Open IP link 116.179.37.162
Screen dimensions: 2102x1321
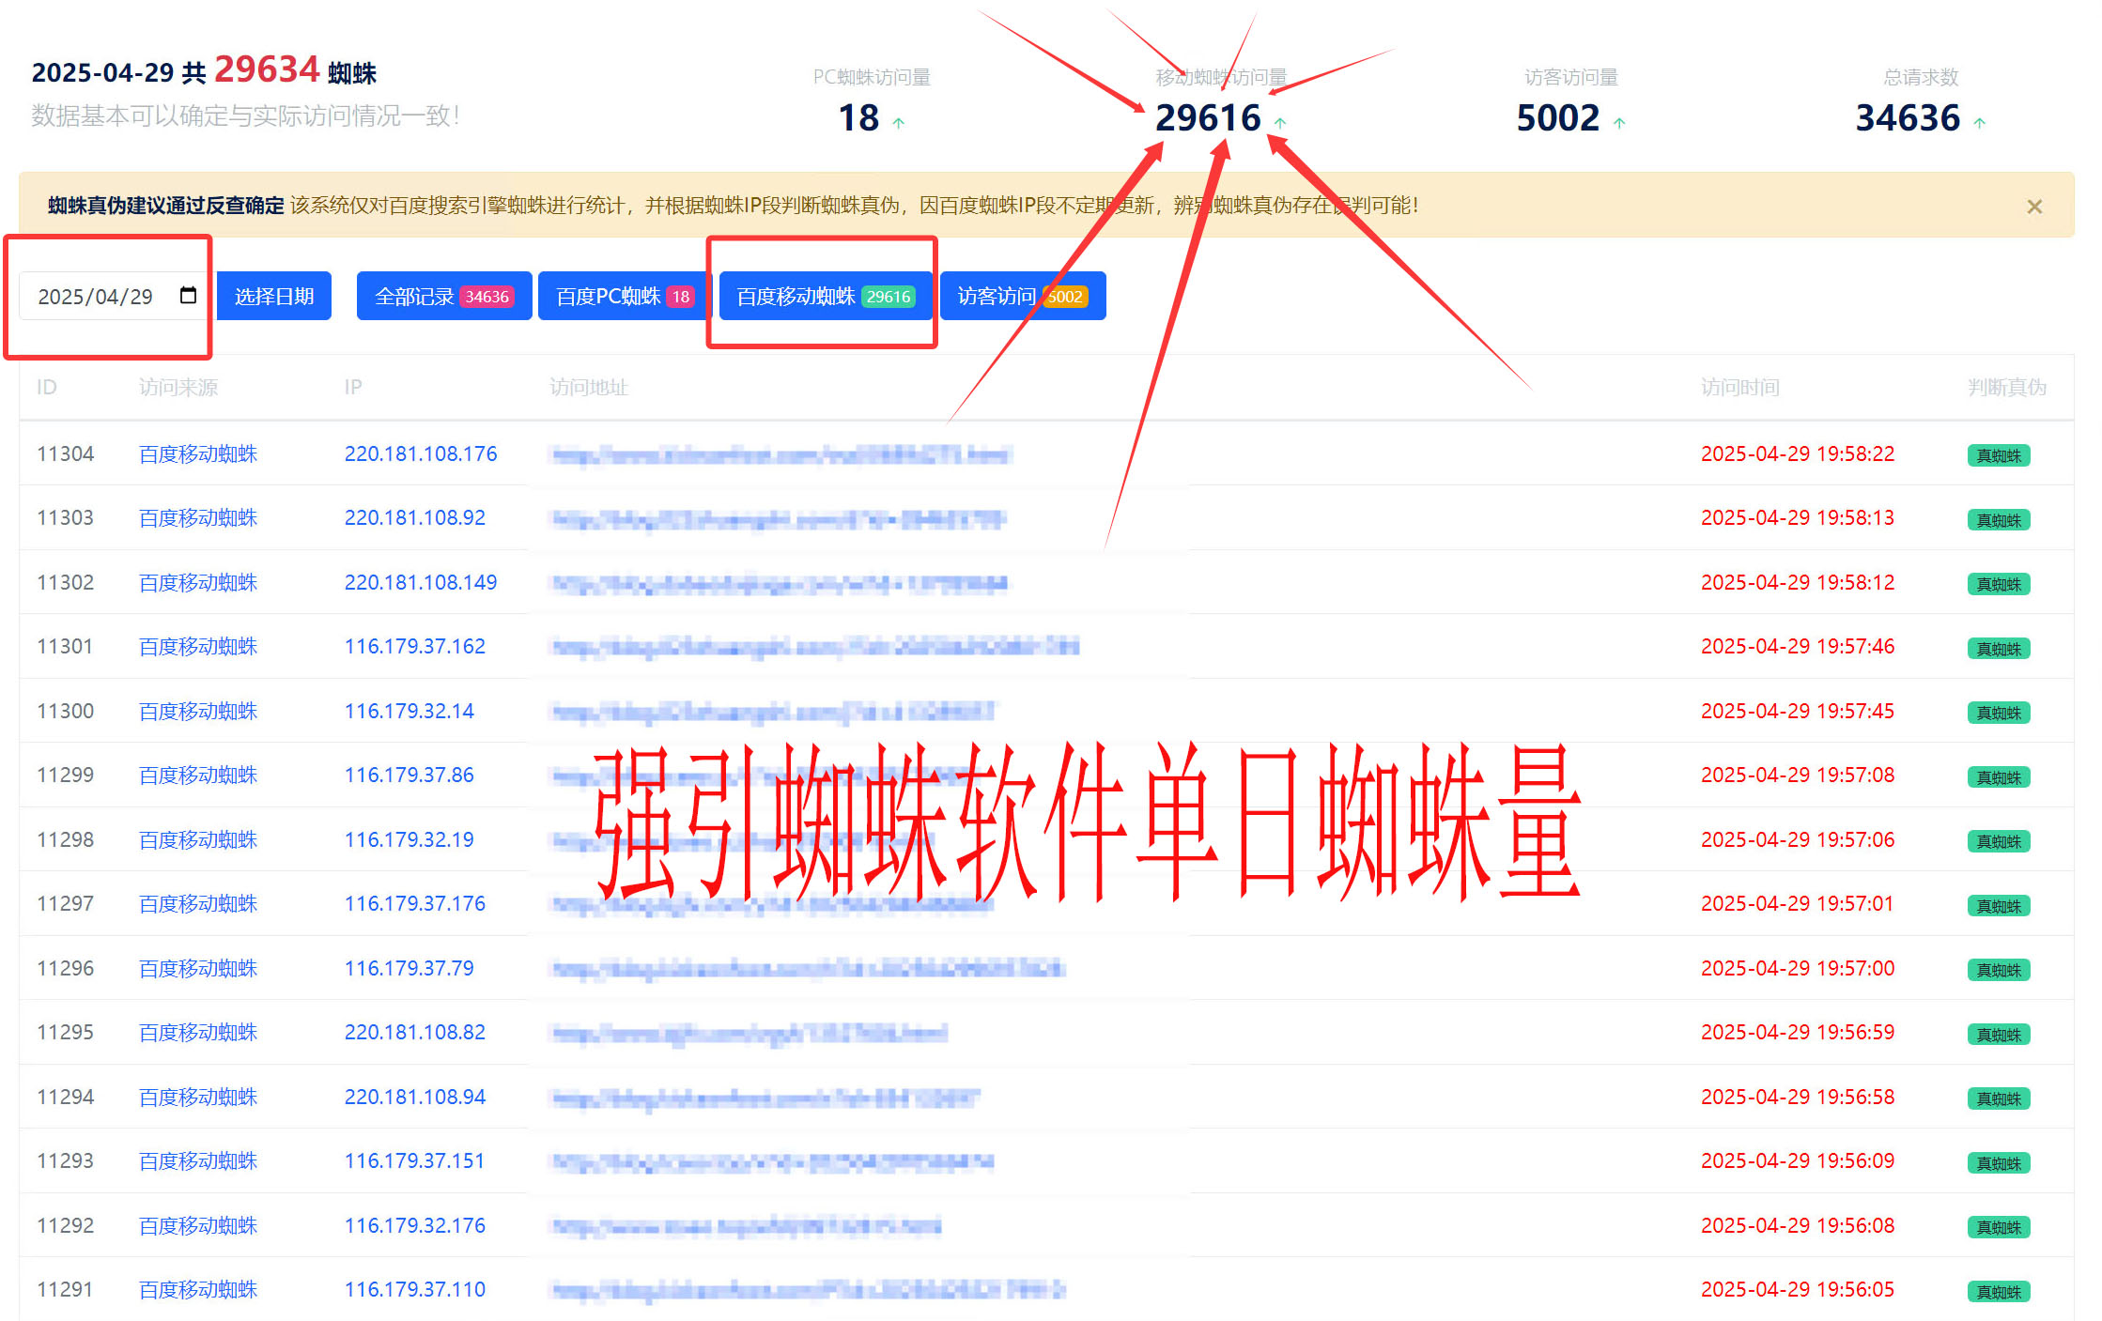pyautogui.click(x=414, y=647)
